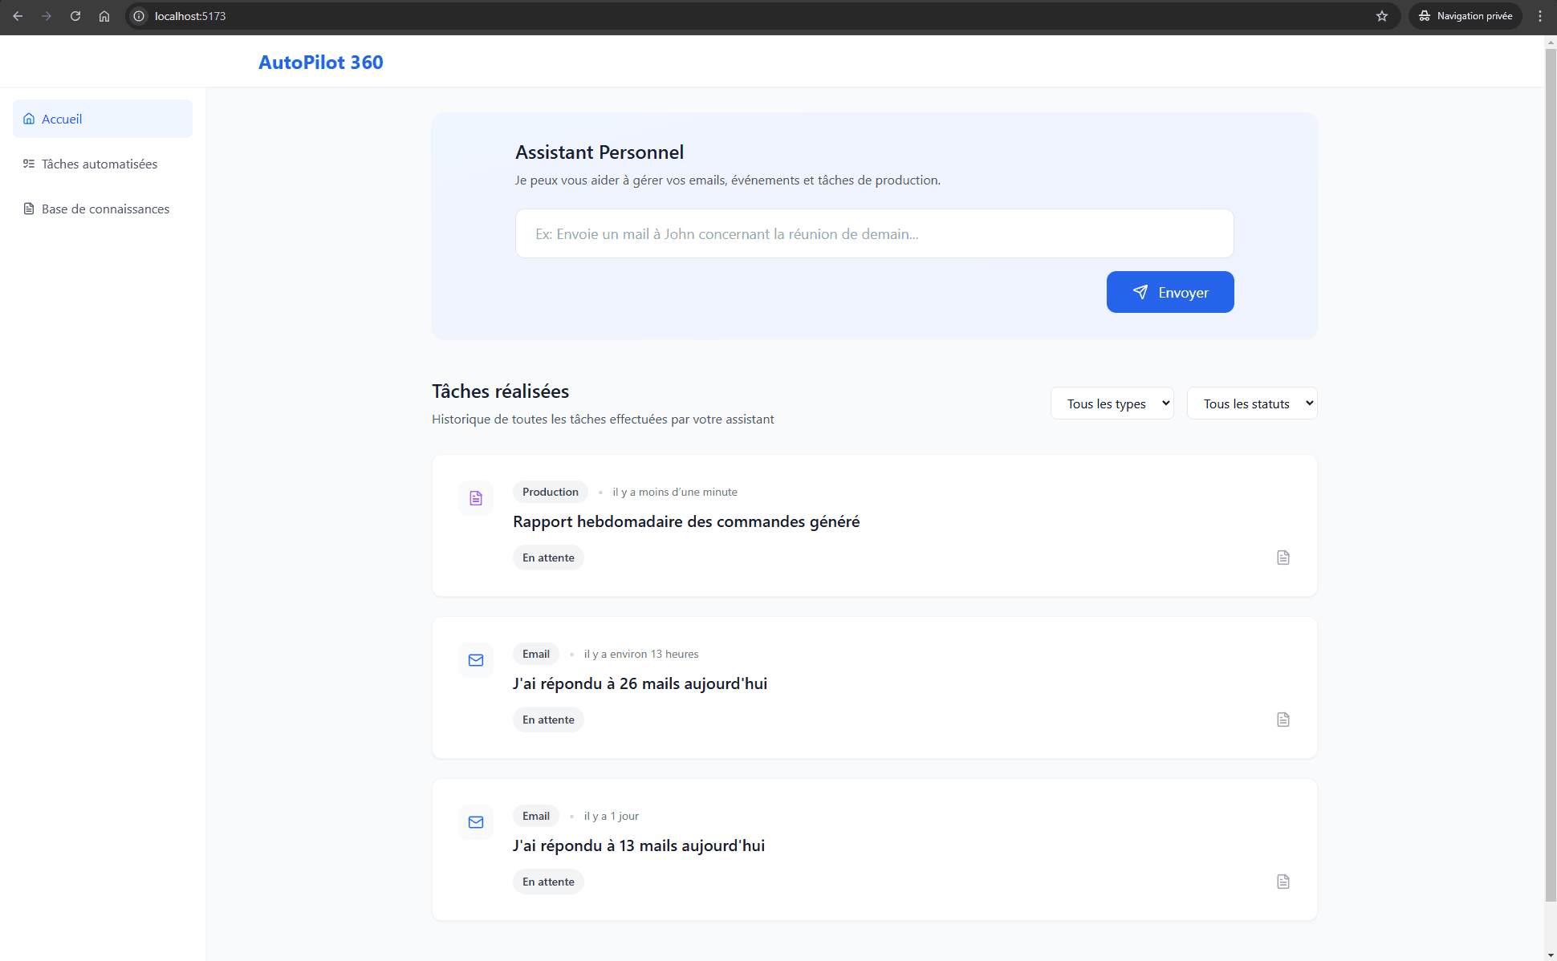
Task: Bookmark page with star icon
Action: click(x=1382, y=16)
